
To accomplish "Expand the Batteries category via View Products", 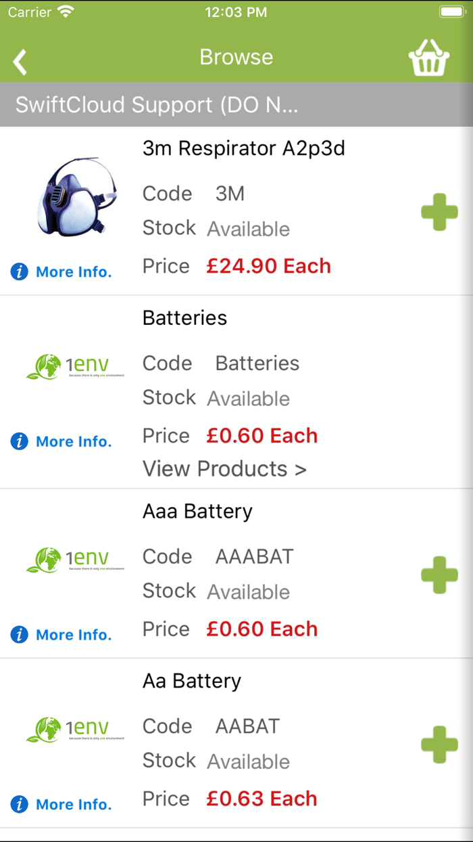I will [224, 468].
